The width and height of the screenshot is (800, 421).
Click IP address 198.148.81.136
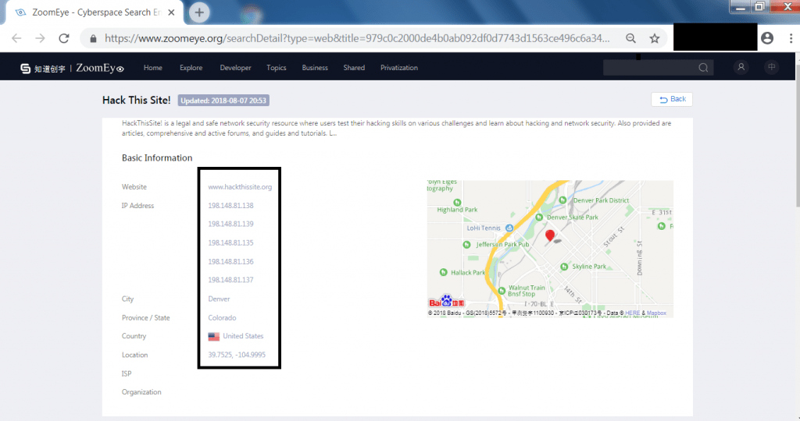pos(230,262)
